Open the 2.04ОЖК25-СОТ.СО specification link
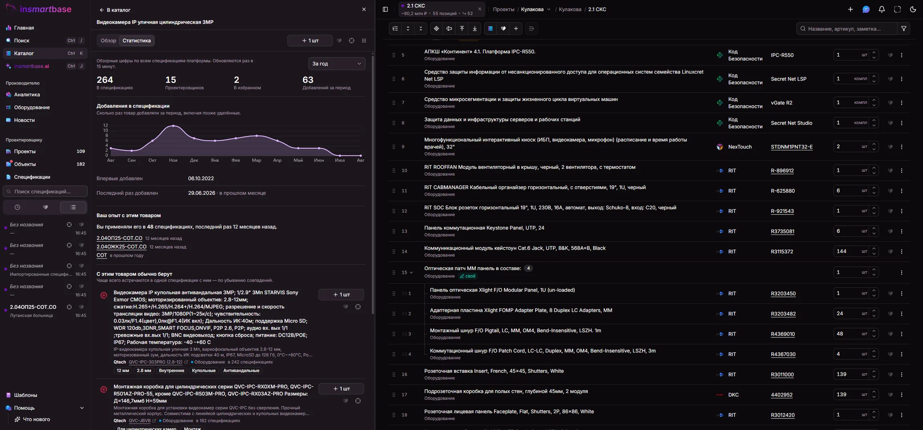Viewport: 923px width, 430px height. coord(121,247)
